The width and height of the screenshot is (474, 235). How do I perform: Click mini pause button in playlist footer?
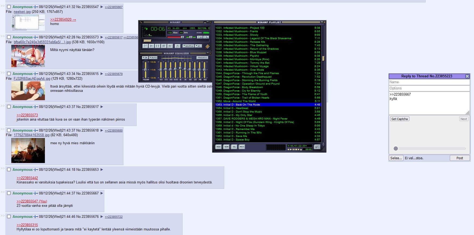tap(294, 149)
